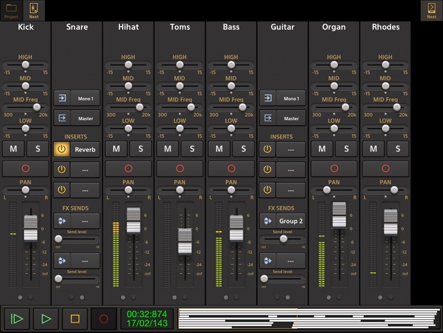Viewport: 443px width, 333px height.
Task: Click the time display counter
Action: coord(147,319)
